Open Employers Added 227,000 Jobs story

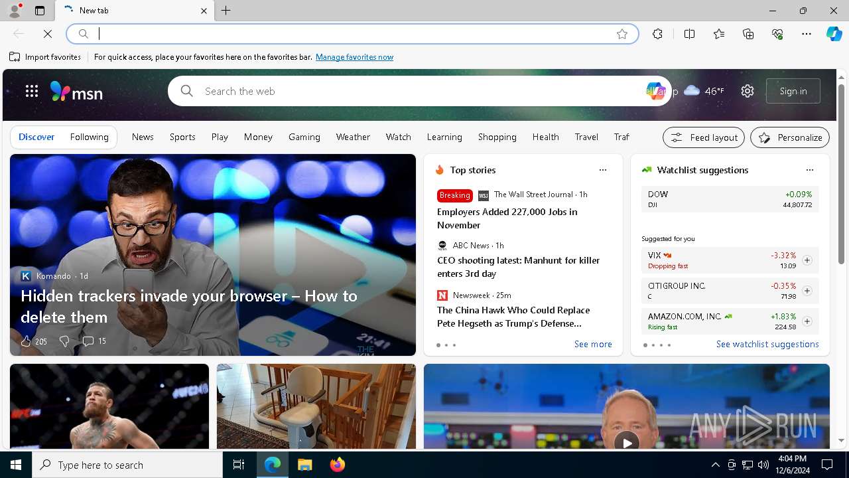507,218
